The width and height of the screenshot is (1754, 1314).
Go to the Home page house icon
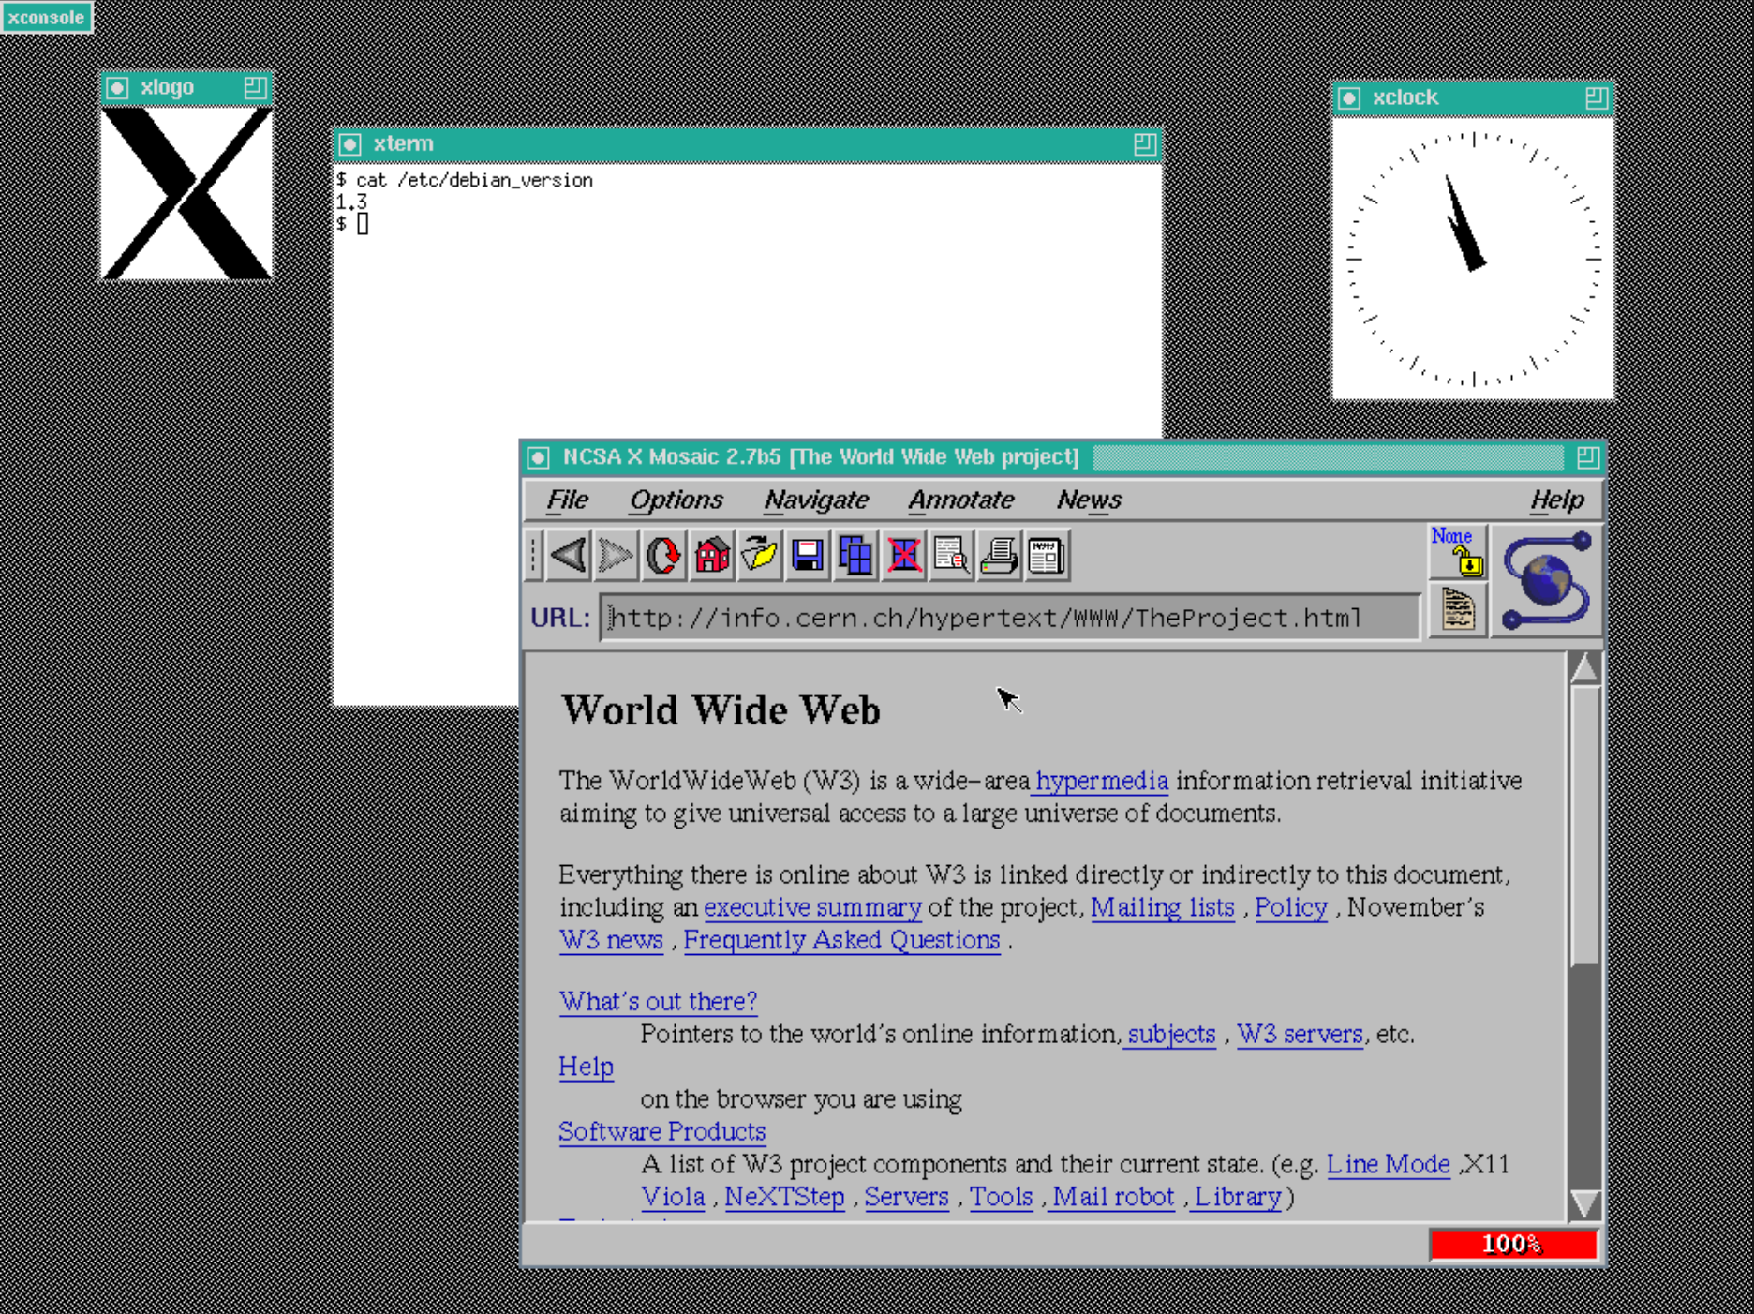712,556
